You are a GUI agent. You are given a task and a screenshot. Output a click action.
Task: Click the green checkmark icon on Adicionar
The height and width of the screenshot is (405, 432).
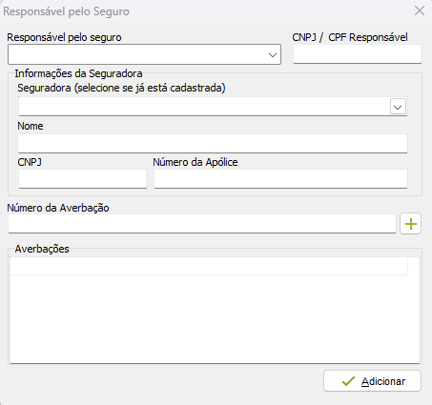348,381
